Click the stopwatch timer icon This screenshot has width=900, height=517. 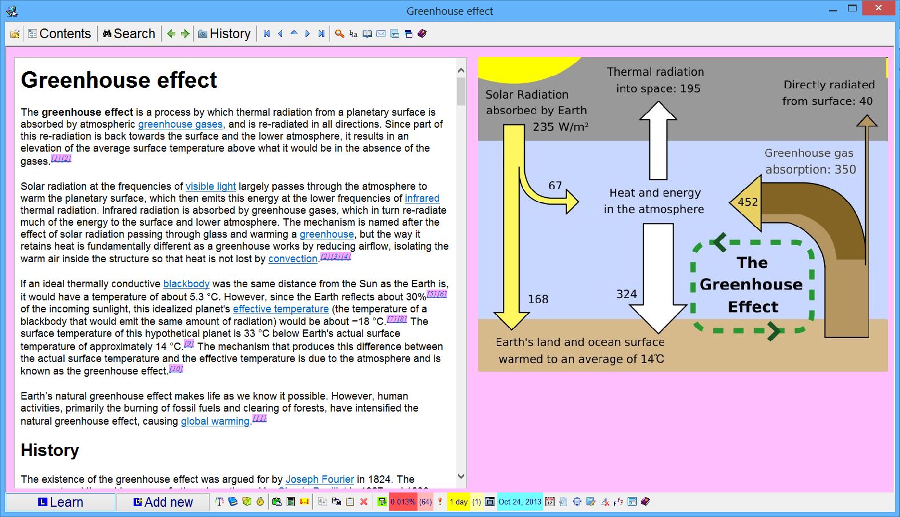[x=260, y=502]
